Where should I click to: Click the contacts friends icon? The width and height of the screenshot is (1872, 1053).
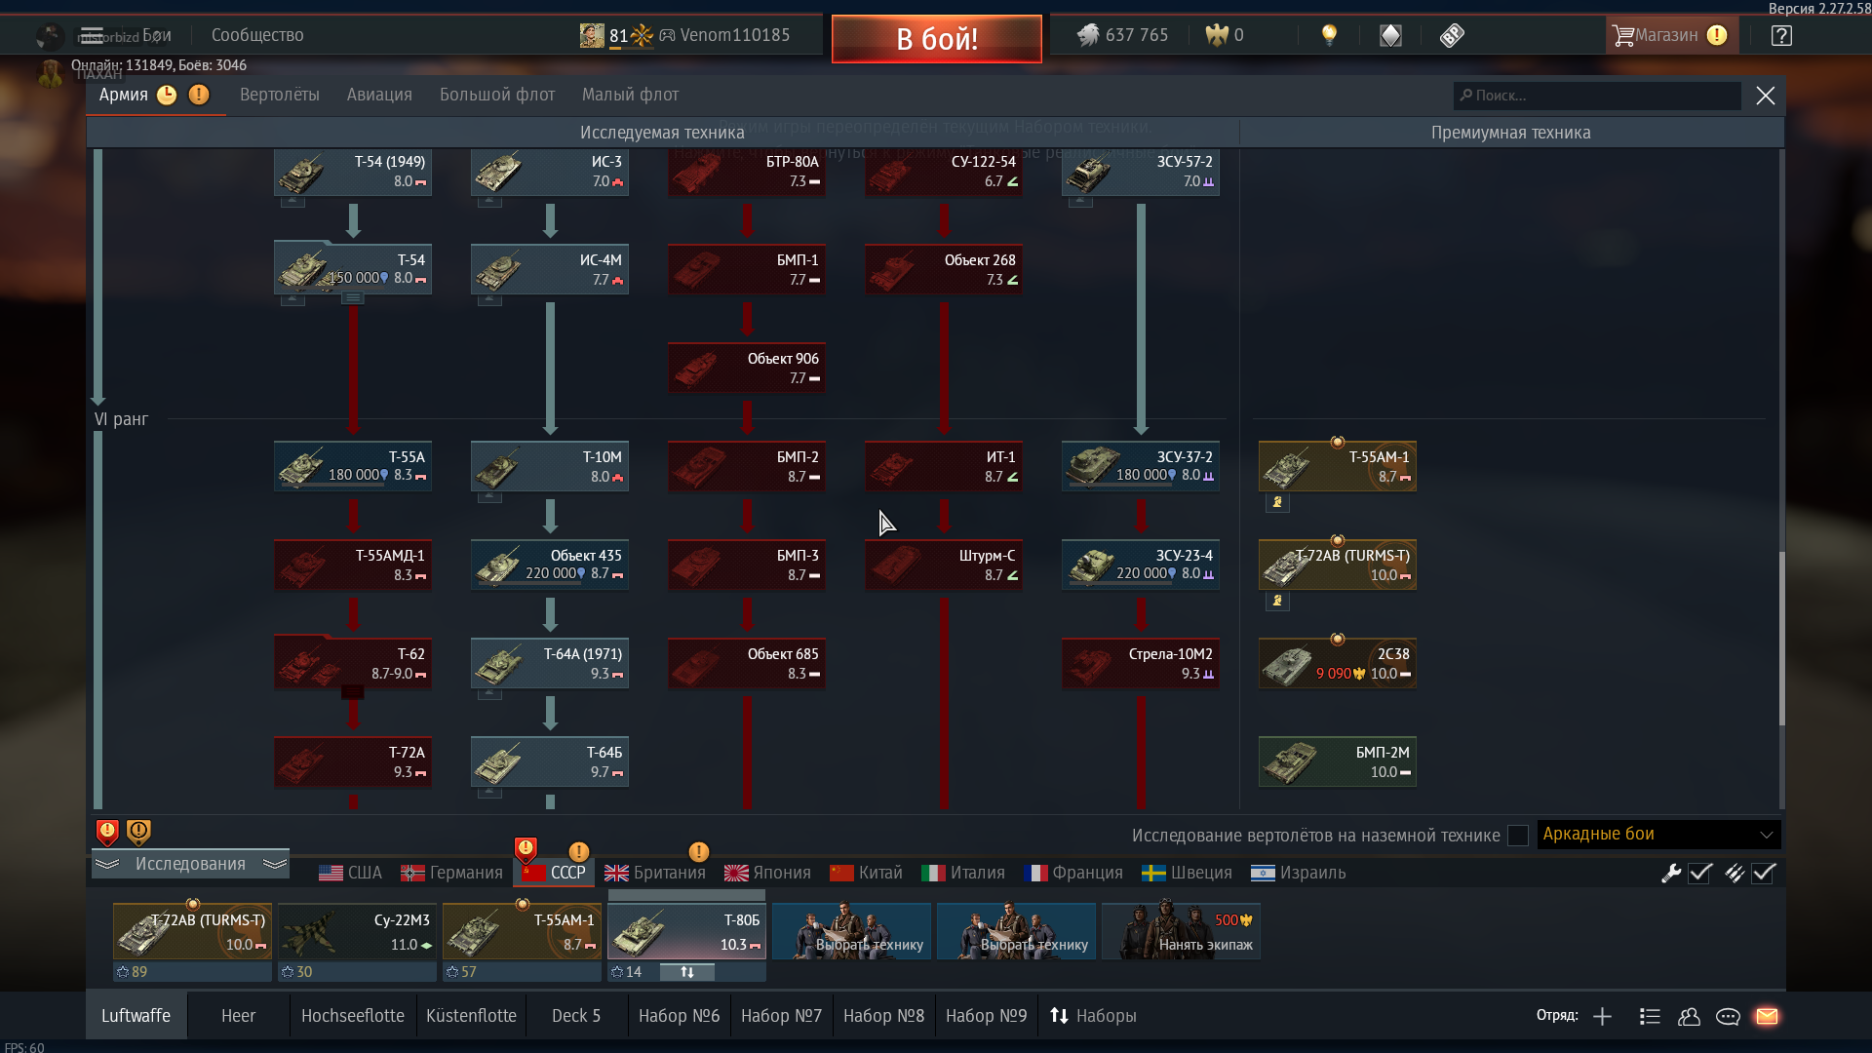pos(1689,1016)
